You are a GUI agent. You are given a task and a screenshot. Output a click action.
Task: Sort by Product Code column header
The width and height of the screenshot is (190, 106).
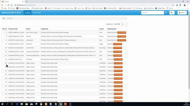(x=13, y=29)
